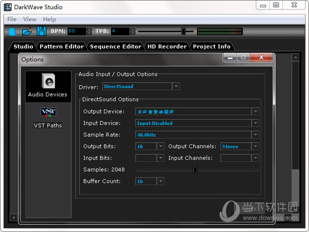Open the VST Paths options category
This screenshot has width=309, height=232.
click(x=48, y=118)
